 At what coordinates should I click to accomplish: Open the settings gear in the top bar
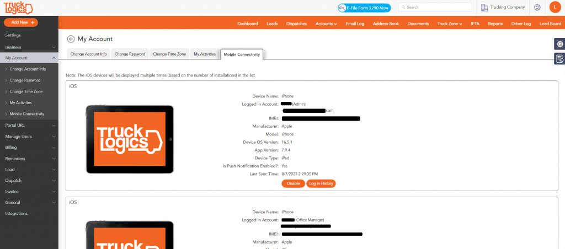537,7
